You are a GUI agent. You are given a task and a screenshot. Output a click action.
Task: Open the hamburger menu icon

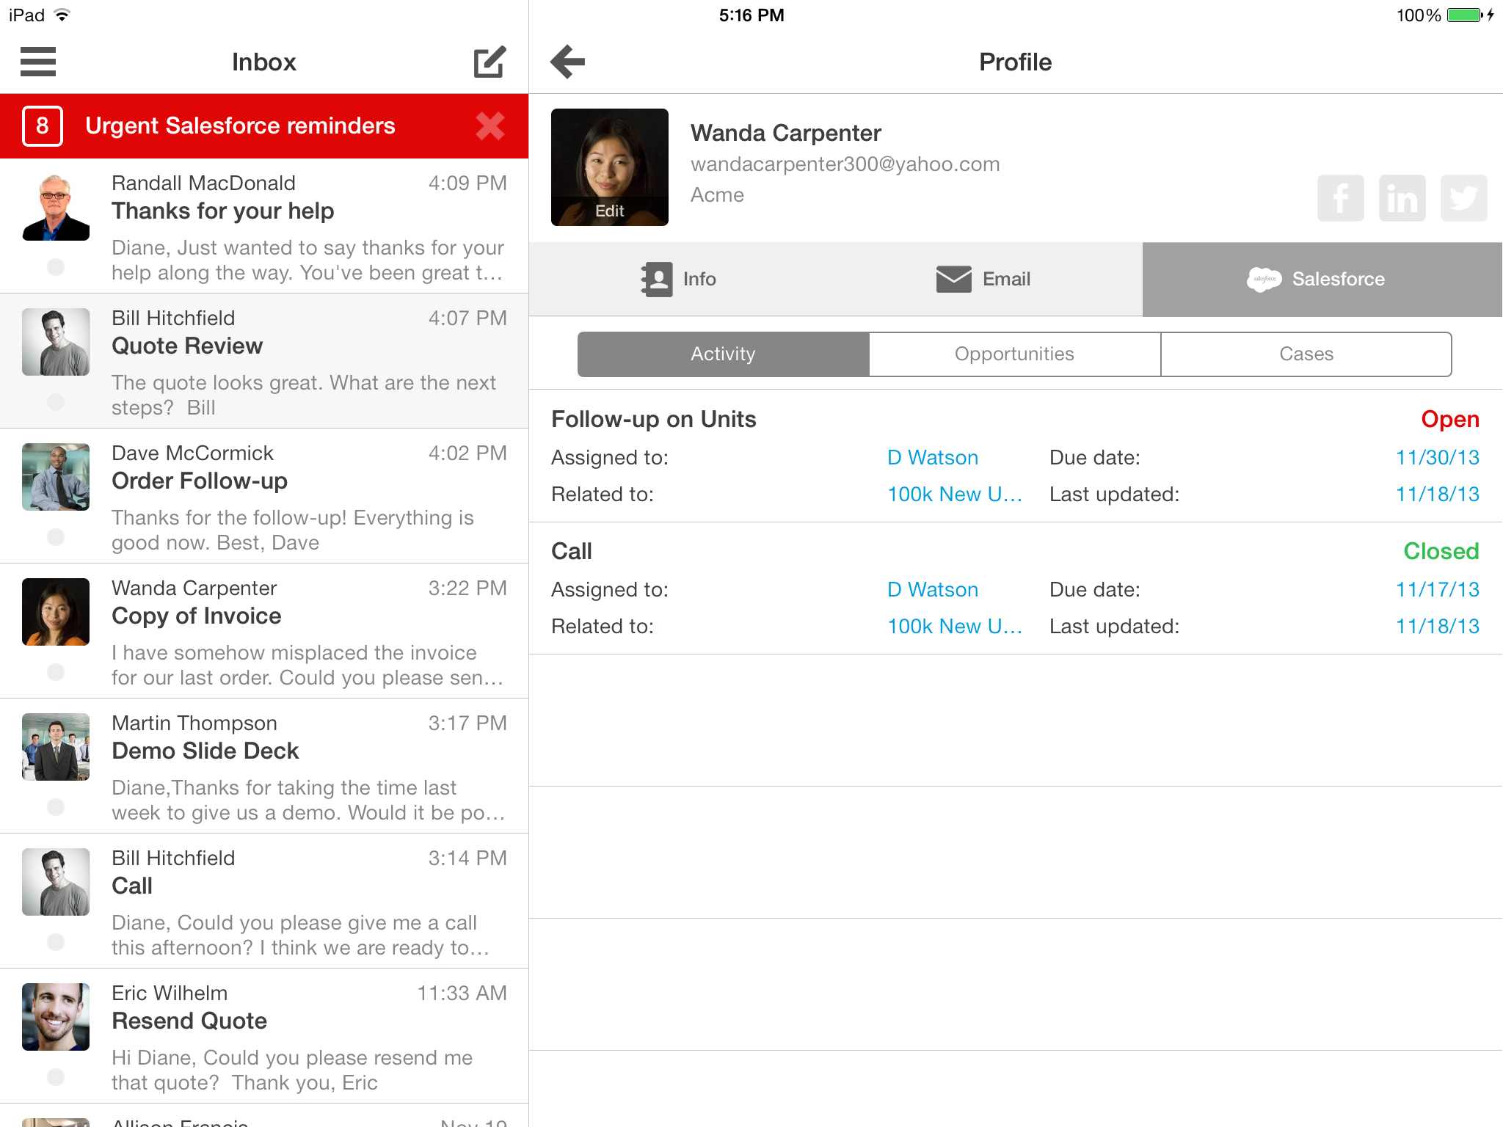38,62
